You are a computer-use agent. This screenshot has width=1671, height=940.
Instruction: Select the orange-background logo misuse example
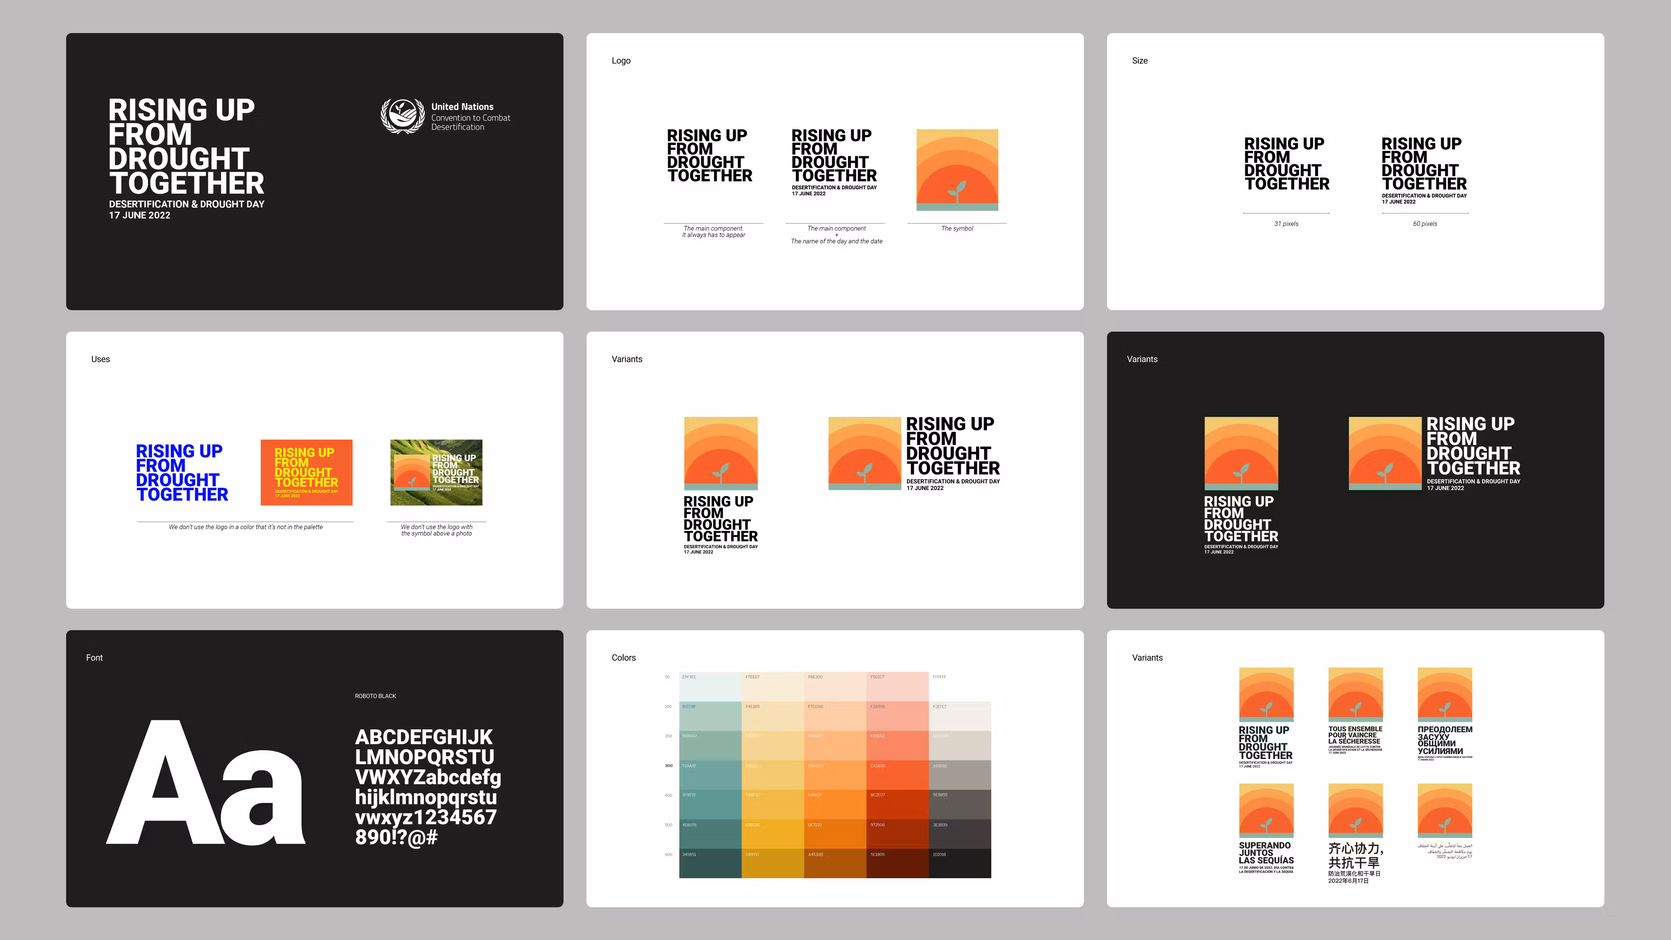click(306, 473)
